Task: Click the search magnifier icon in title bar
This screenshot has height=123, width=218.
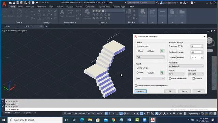Action: 157,3
